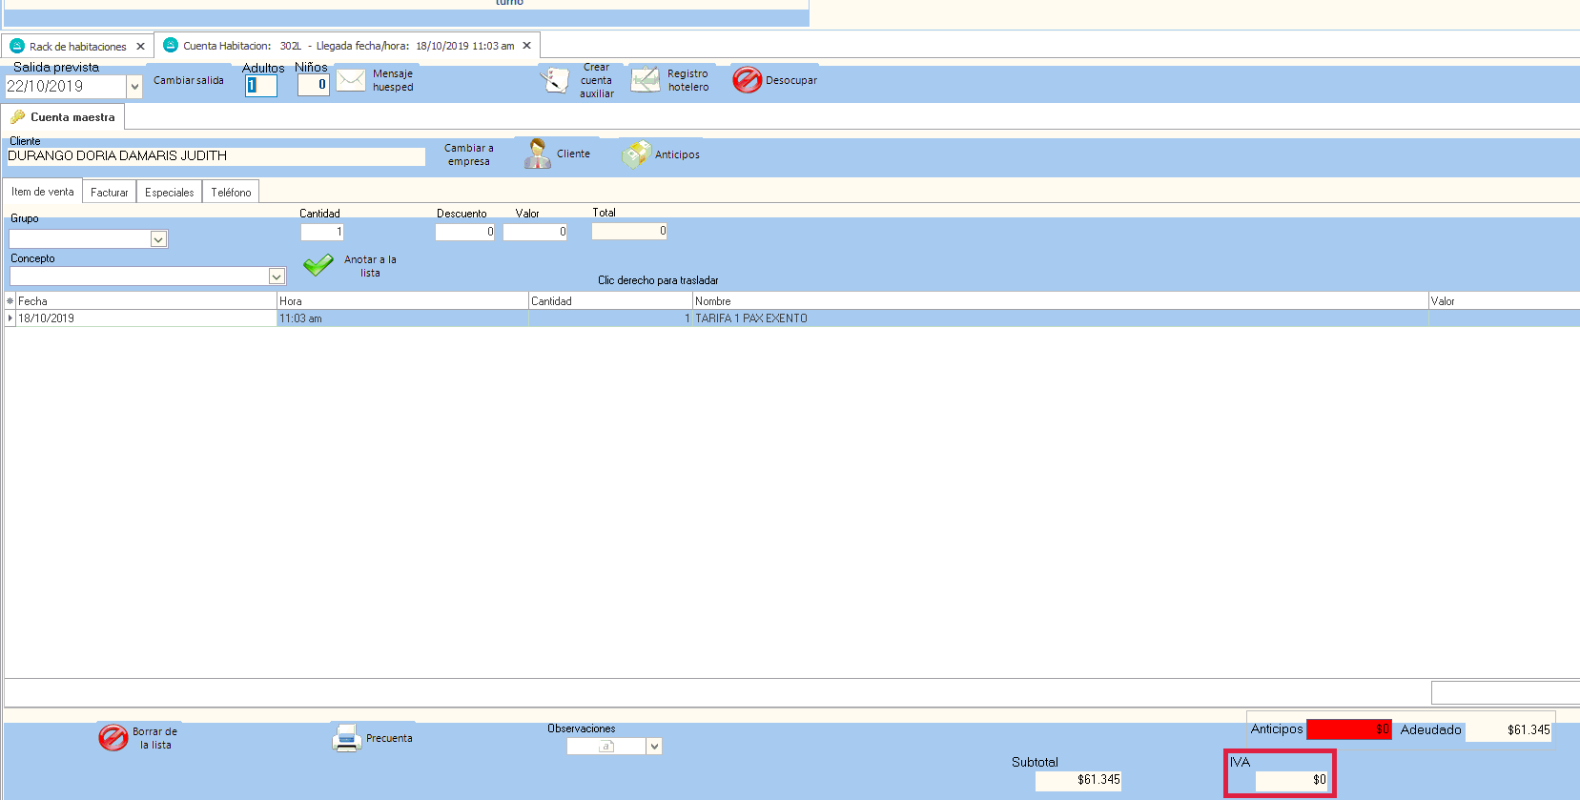This screenshot has width=1580, height=800.
Task: Expand the Concepto combo box
Action: click(277, 277)
